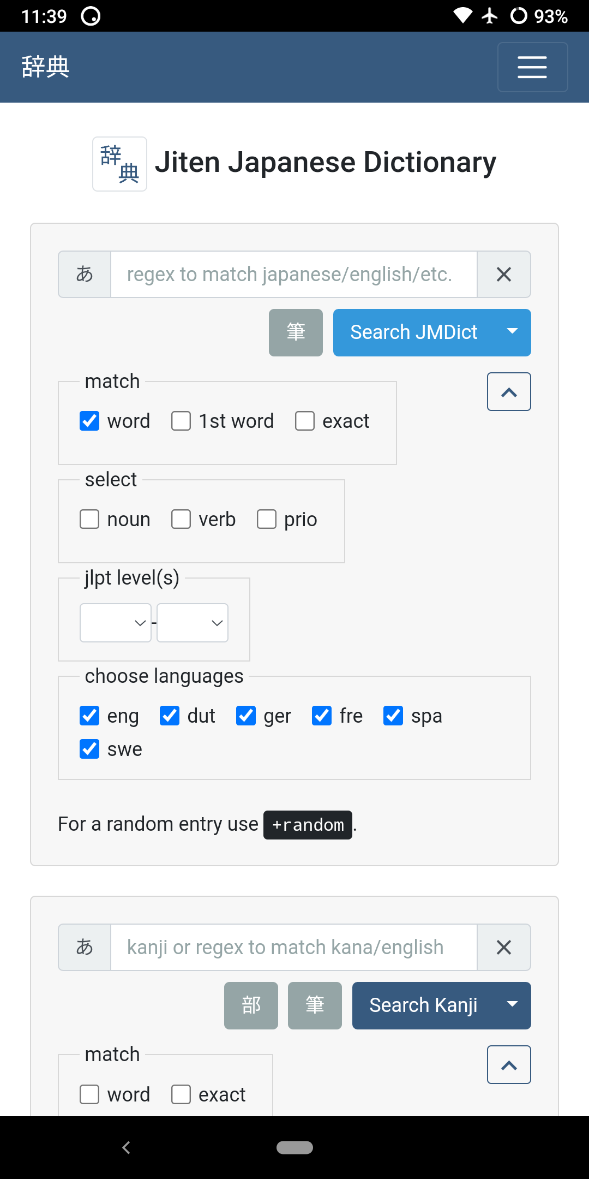Screen dimensions: 589x1179
Task: Tap the Jiten logo icon beside title
Action: coord(119,164)
